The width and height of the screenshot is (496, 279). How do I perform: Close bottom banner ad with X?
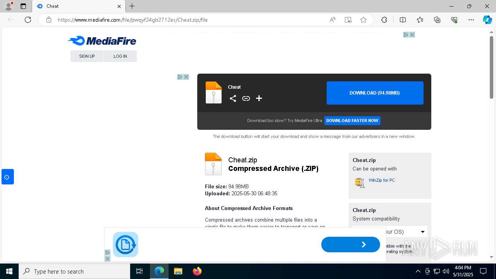[108, 258]
